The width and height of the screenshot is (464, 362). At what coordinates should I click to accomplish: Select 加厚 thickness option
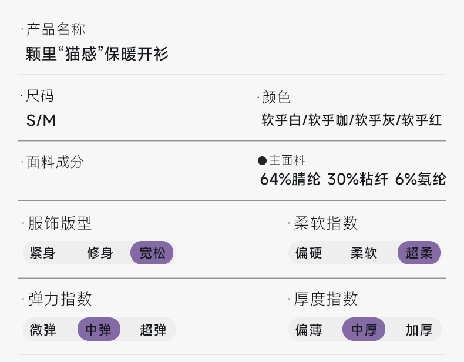click(419, 330)
